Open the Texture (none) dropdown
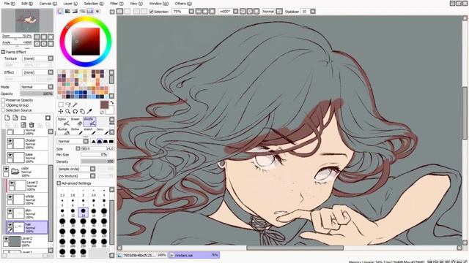 click(37, 58)
